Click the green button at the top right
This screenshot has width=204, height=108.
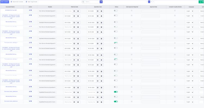pos(201,2)
